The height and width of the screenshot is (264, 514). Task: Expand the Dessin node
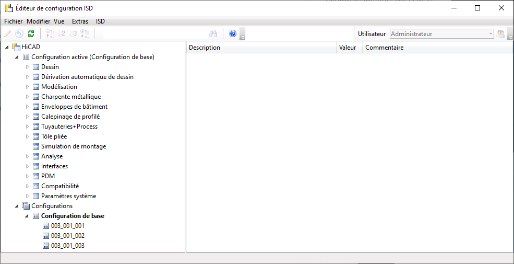point(28,67)
